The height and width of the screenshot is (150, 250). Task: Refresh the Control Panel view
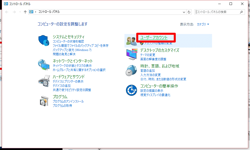click(189, 12)
